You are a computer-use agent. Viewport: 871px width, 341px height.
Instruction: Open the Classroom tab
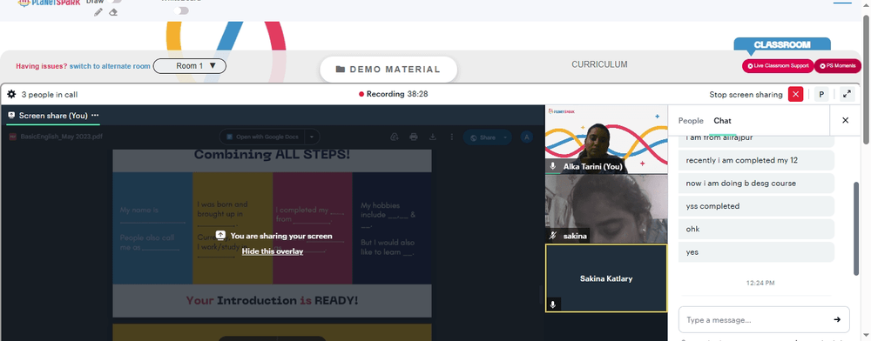coord(782,45)
